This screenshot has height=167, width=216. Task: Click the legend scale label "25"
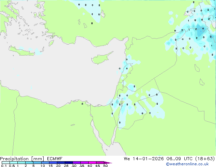coord(66,166)
